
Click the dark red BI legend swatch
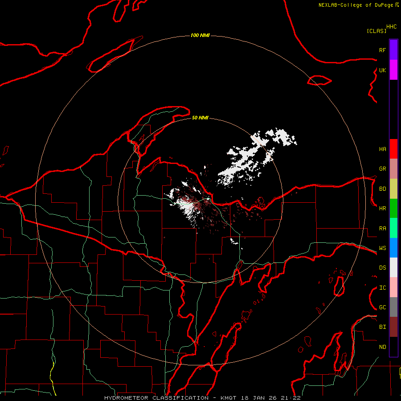[393, 327]
